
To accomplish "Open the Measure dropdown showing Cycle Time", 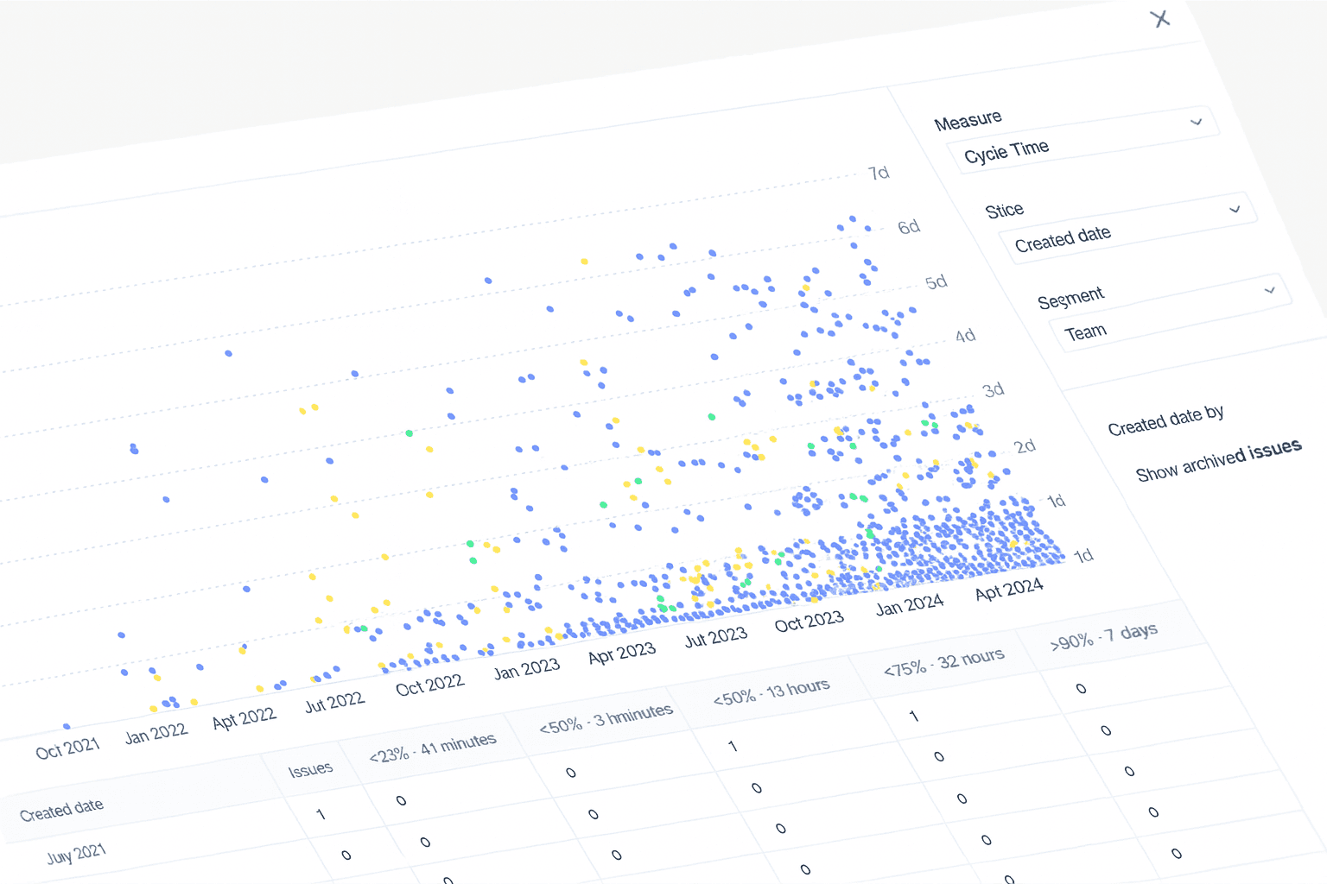I will [1071, 145].
